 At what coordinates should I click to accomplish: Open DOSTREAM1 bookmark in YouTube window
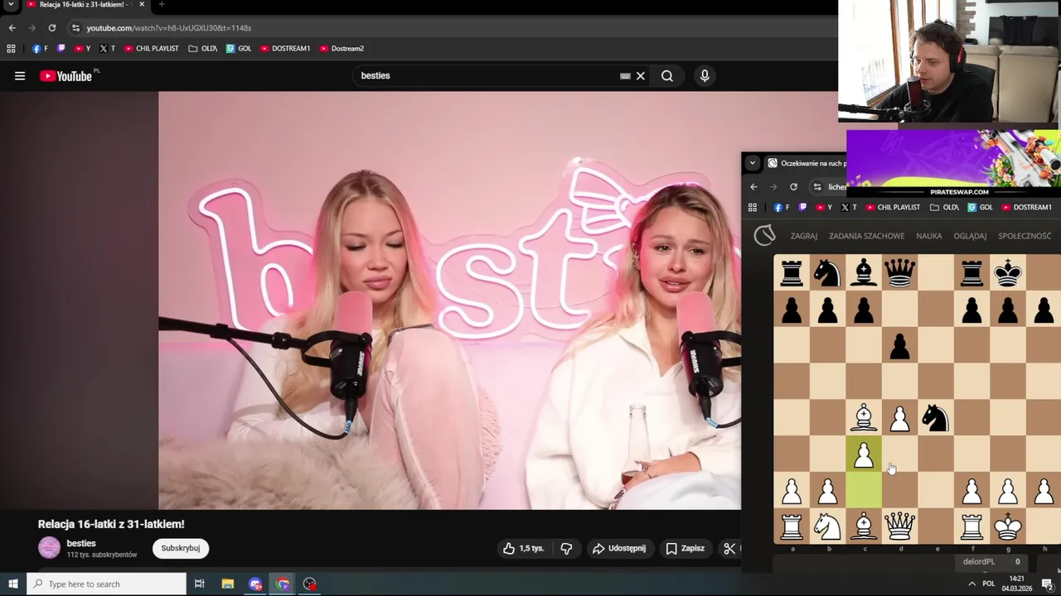click(x=285, y=49)
